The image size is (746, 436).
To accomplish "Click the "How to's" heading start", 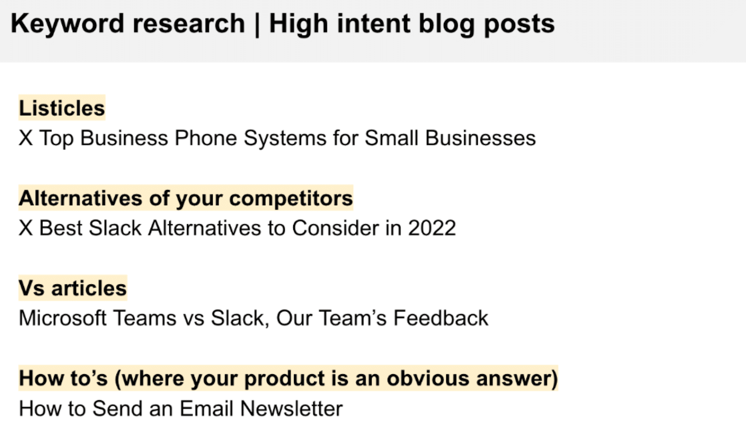I will (x=63, y=378).
